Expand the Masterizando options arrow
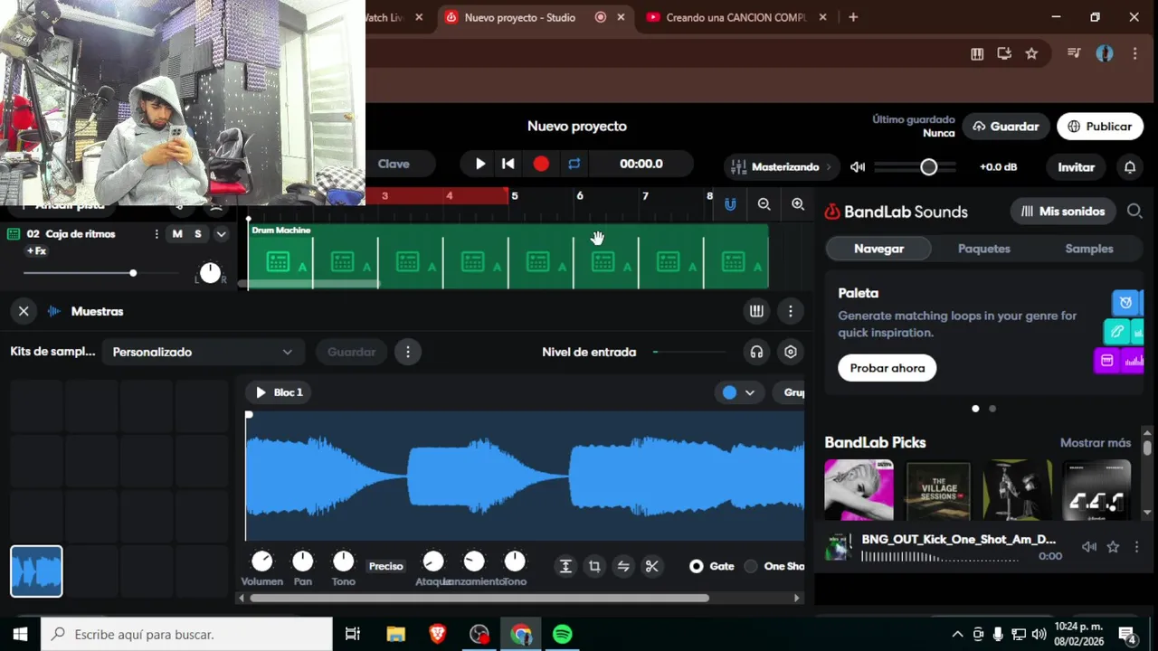This screenshot has width=1158, height=651. pos(828,167)
